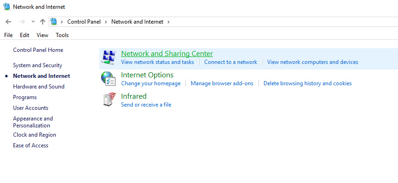
Task: Click Manage browser add-ons link
Action: point(222,83)
